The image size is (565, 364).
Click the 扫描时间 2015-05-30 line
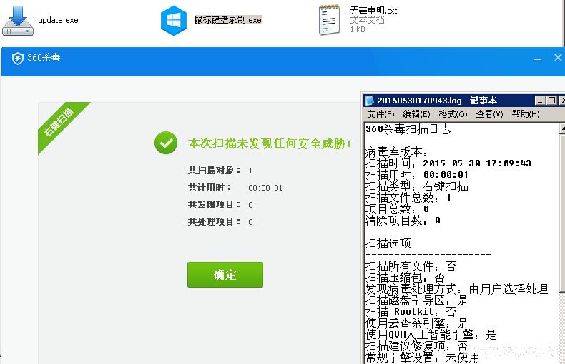point(448,163)
